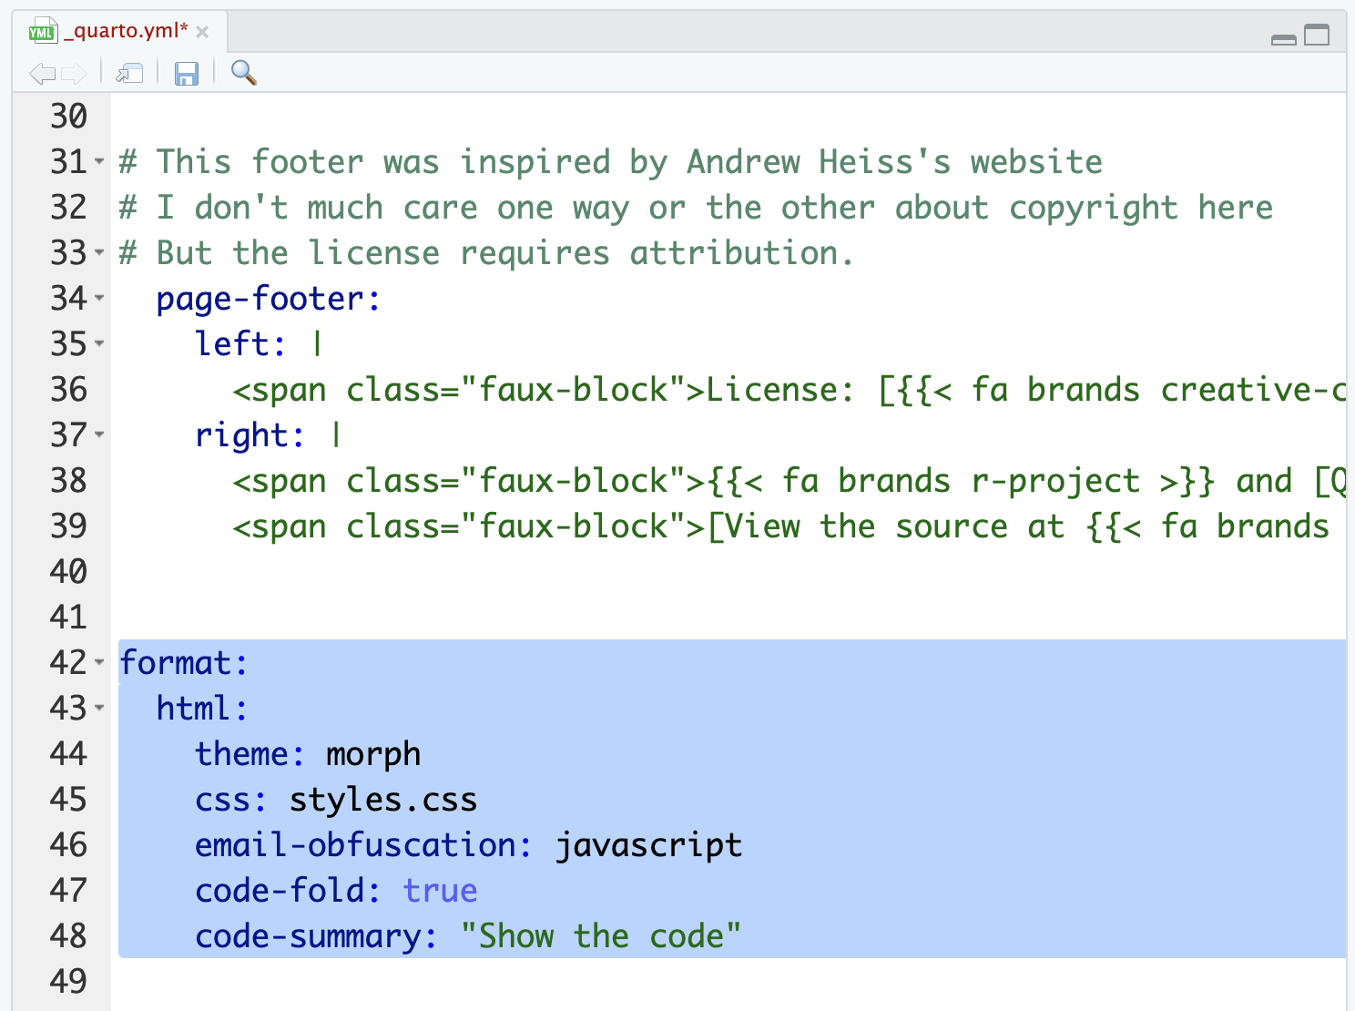This screenshot has height=1011, width=1355.
Task: Click the forward navigation arrow in the editor toolbar
Action: [x=75, y=73]
